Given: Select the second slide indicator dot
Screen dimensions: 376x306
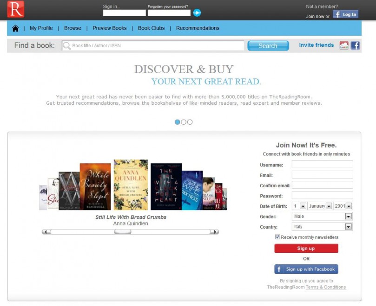Looking at the screenshot, I should 184,122.
